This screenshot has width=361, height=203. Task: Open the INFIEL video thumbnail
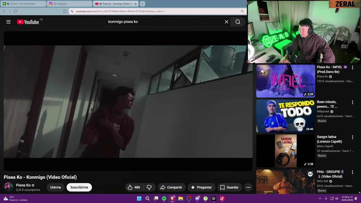point(285,81)
